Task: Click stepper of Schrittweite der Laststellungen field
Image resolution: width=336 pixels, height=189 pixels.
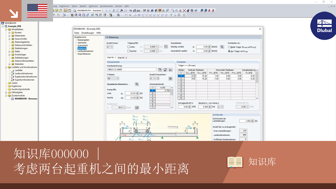Action: tap(252, 121)
